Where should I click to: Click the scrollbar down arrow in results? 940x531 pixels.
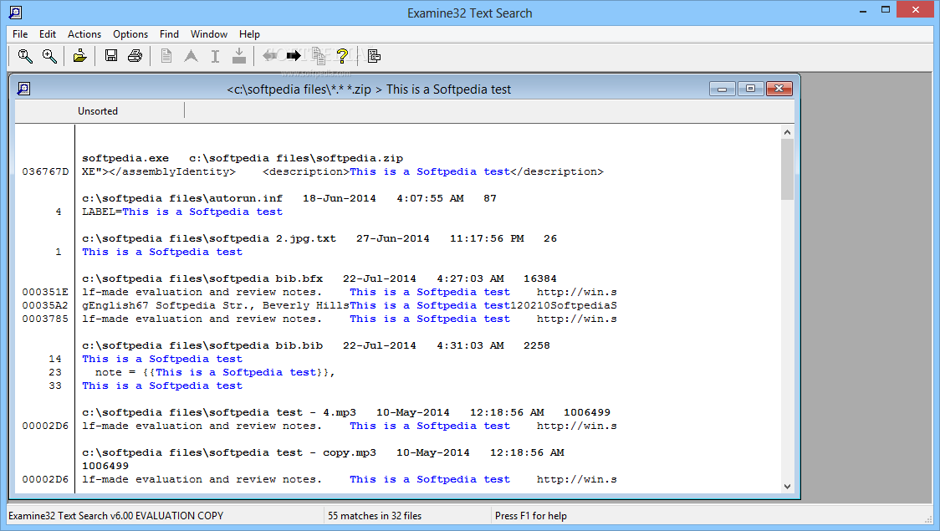(787, 487)
